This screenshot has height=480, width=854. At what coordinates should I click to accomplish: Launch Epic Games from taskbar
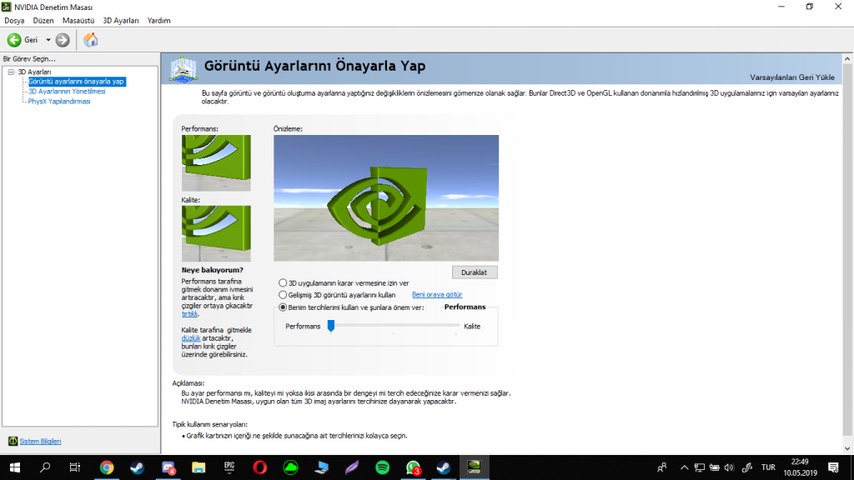tap(229, 467)
